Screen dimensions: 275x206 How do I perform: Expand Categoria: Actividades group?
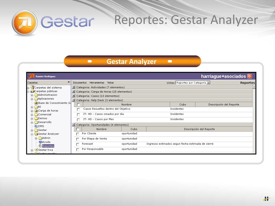point(74,87)
